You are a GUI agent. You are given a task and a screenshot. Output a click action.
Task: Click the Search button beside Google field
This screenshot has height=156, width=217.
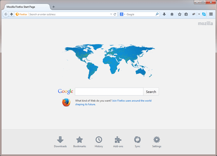coord(151,91)
